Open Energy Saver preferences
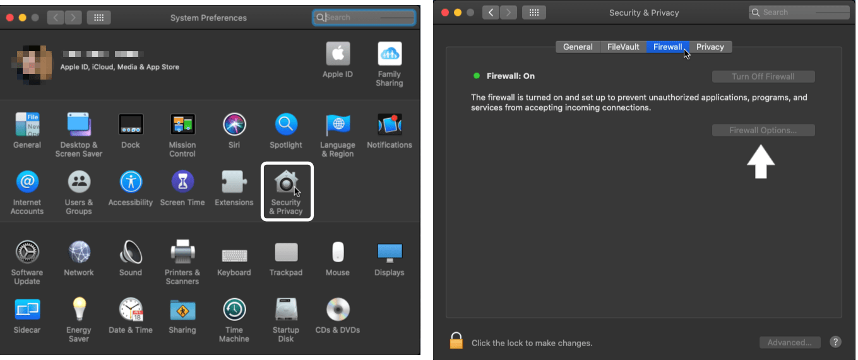Screen dimensions: 858x360 coord(79,320)
